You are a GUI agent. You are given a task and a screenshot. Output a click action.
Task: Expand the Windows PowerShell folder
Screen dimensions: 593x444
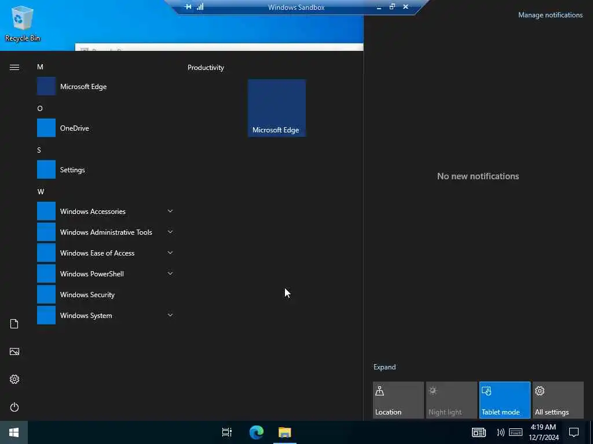coord(106,273)
